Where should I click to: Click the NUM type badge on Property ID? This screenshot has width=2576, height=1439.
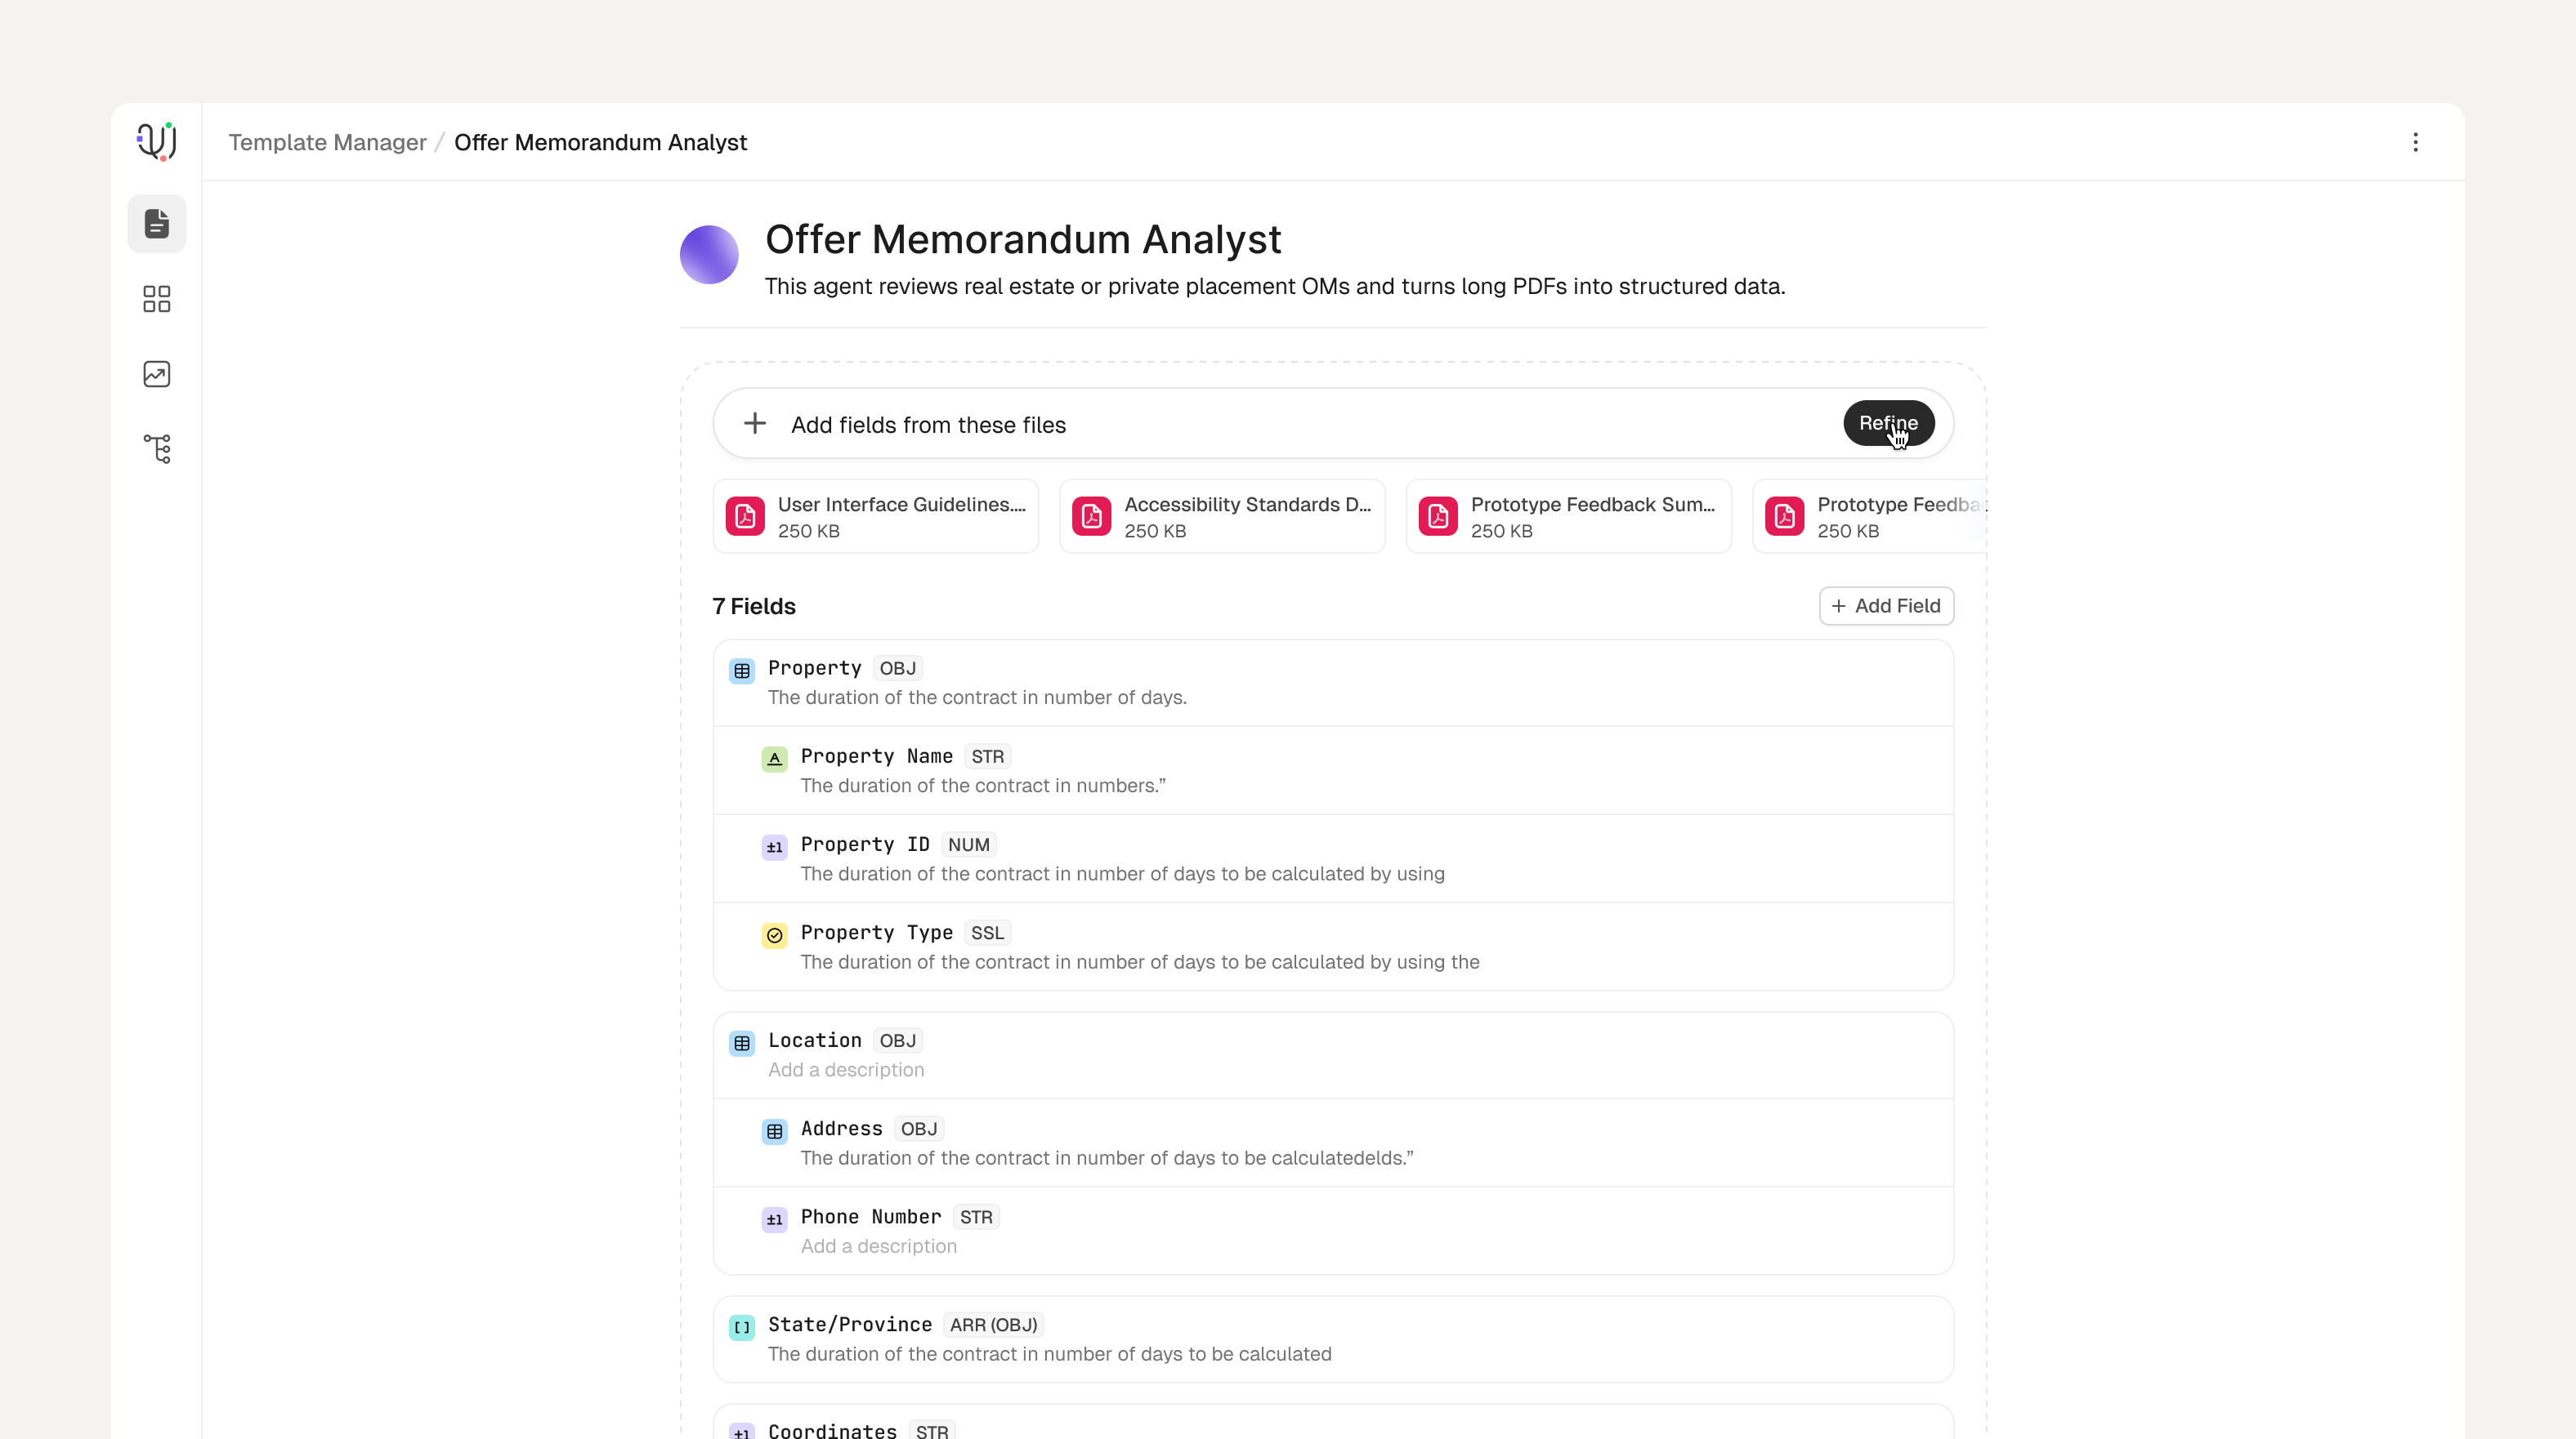(x=968, y=844)
